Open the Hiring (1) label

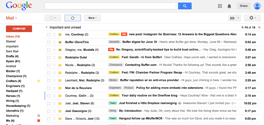click(12, 101)
